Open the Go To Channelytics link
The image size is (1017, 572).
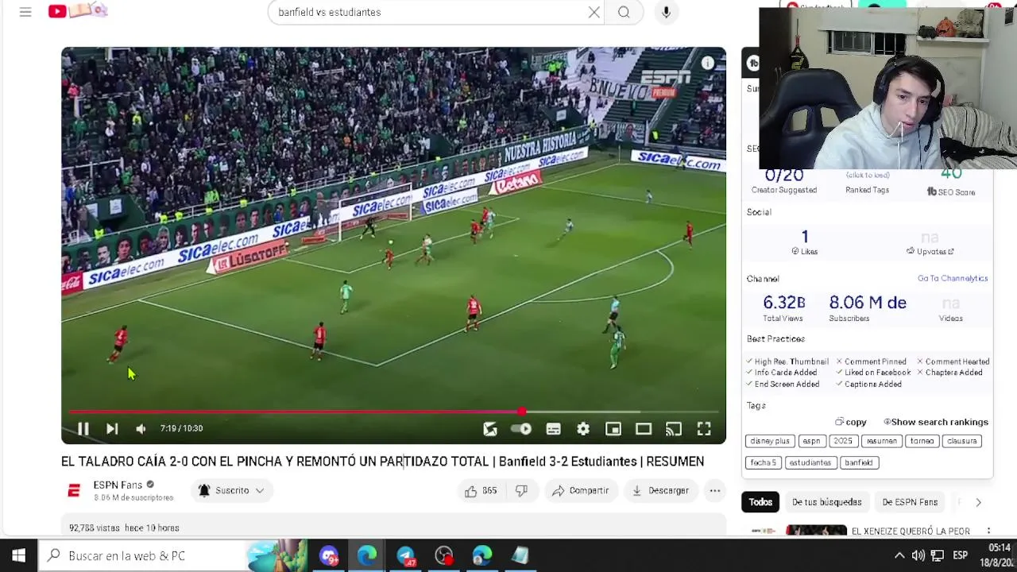point(953,278)
